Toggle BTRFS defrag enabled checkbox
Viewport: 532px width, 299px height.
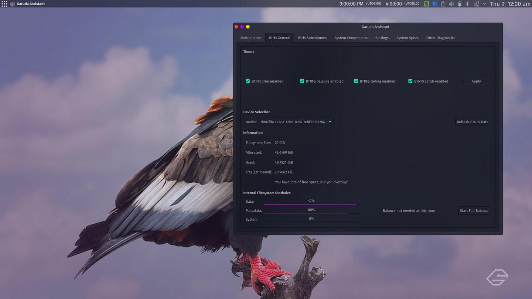click(x=374, y=81)
